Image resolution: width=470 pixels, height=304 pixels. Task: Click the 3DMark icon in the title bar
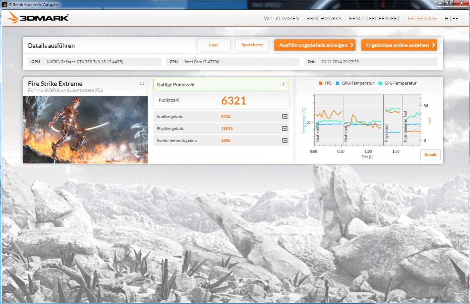5,4
